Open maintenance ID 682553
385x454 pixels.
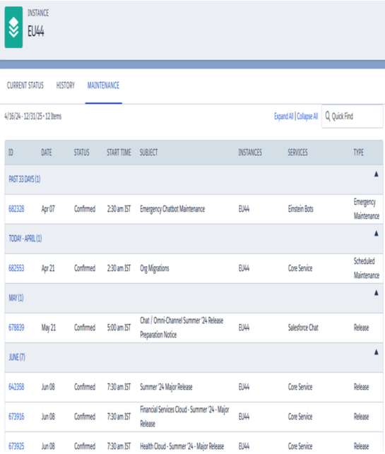[x=16, y=268]
